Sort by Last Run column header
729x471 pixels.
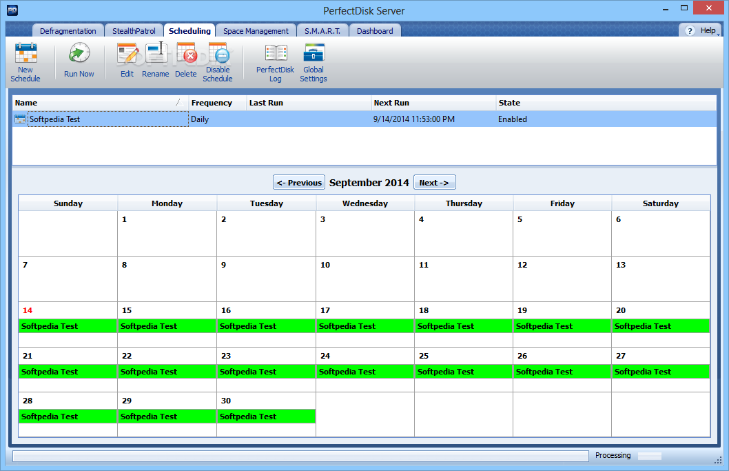click(x=309, y=103)
